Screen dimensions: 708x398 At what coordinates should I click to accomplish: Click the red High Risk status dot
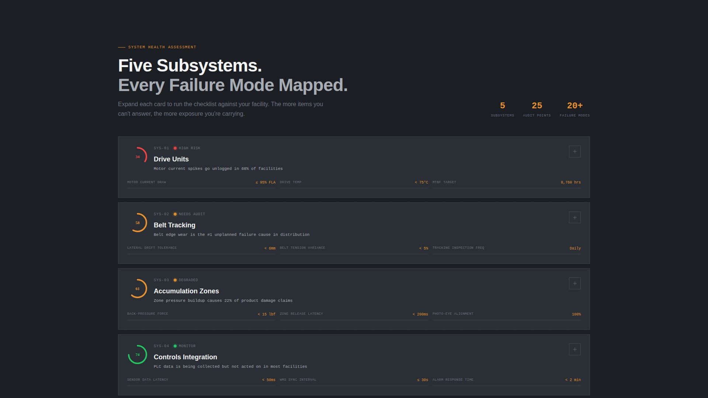tap(175, 148)
